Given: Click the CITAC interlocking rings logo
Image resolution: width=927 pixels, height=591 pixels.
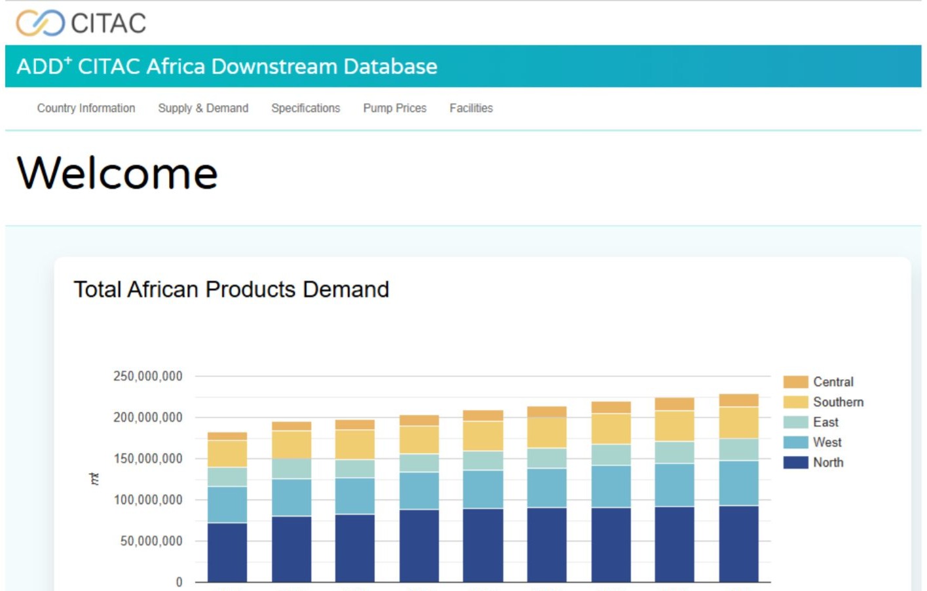Looking at the screenshot, I should 40,23.
